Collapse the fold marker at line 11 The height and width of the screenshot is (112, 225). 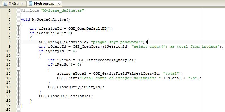click(x=18, y=55)
